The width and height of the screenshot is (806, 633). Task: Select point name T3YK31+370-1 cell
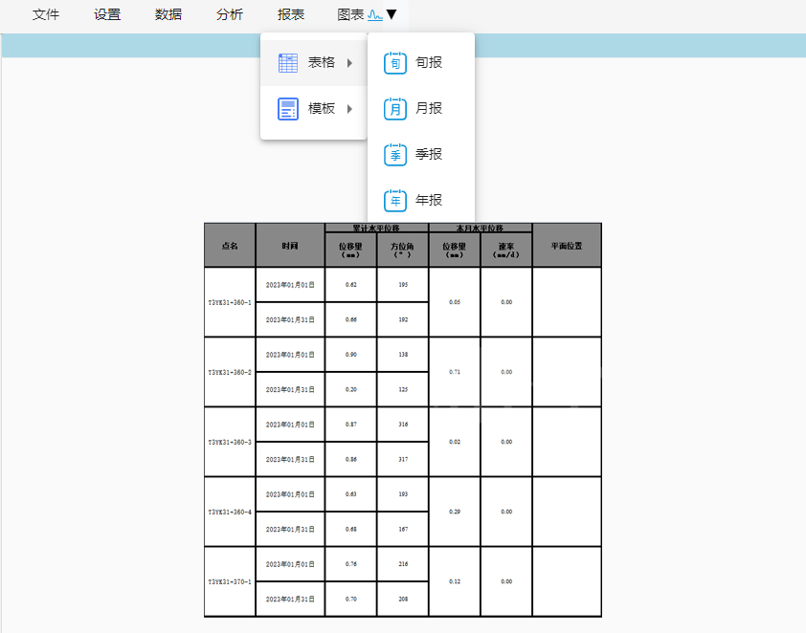click(x=230, y=581)
